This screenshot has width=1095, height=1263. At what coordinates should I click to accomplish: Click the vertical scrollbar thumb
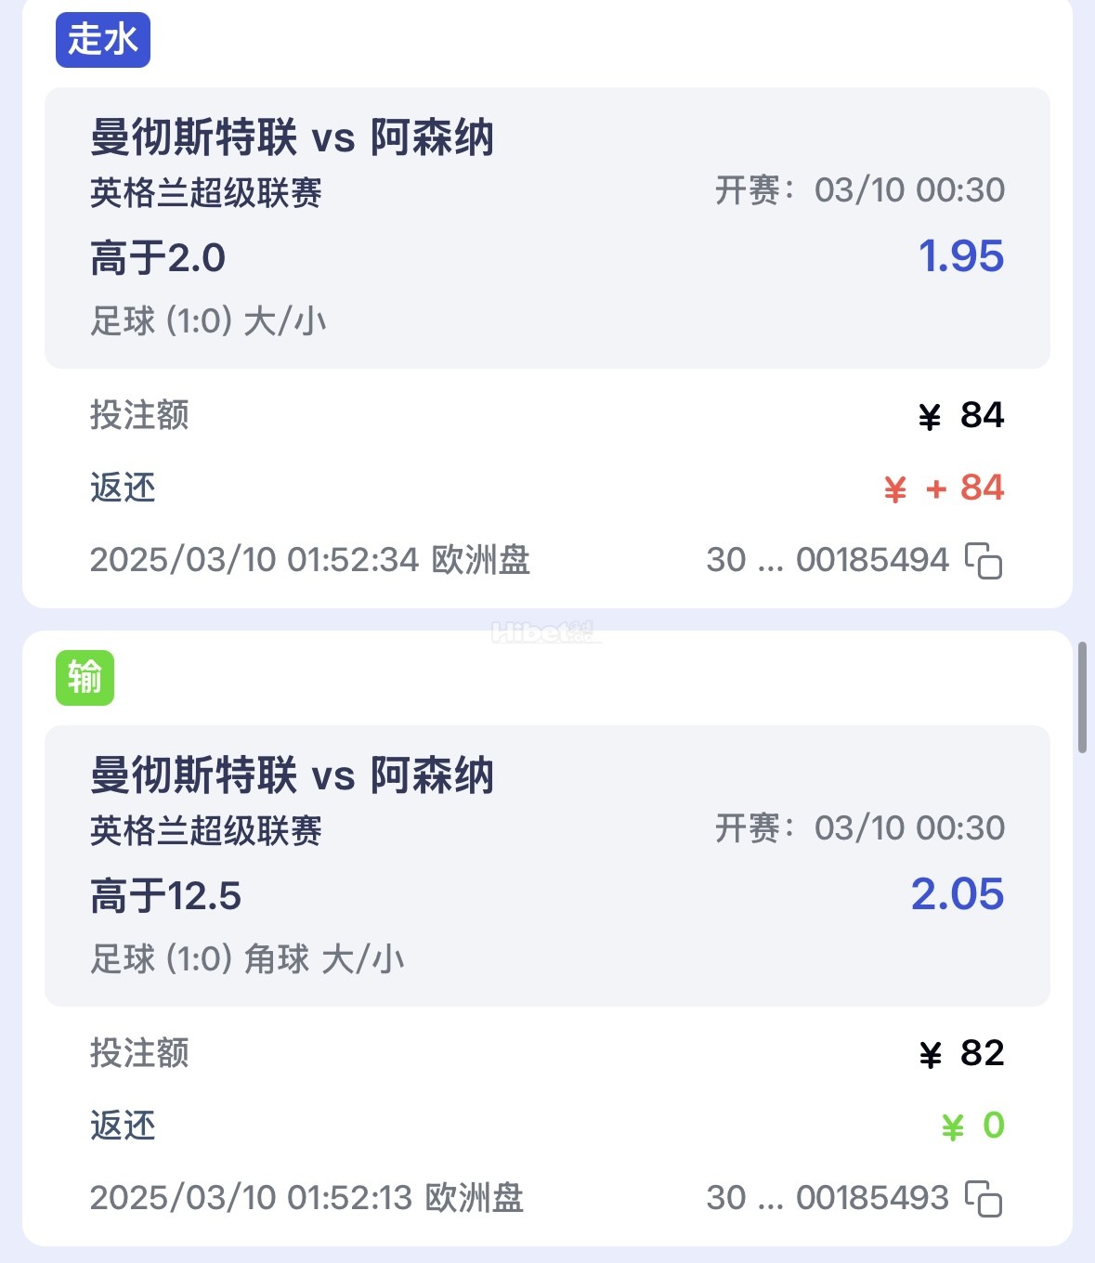click(x=1082, y=697)
